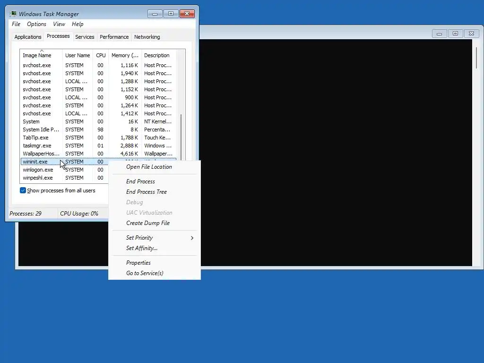Open the File menu

click(16, 24)
